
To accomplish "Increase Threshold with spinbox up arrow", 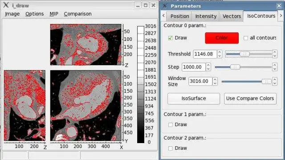I will point(220,52).
